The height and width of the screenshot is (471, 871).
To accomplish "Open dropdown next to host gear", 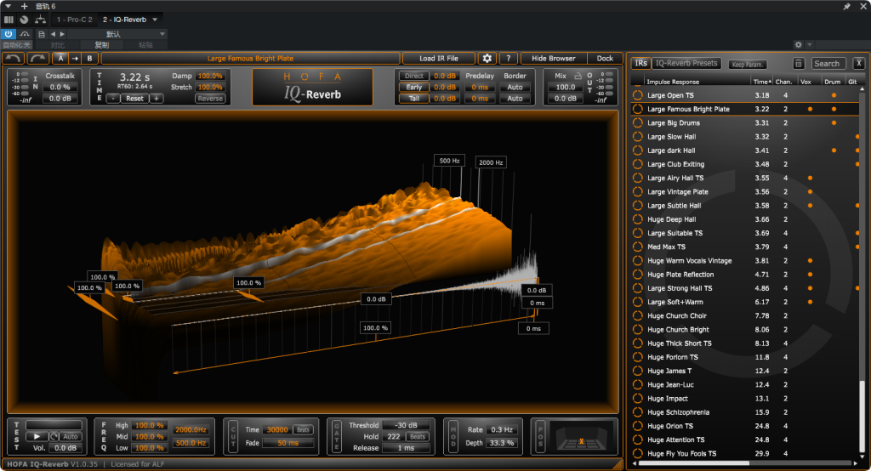I will click(810, 44).
